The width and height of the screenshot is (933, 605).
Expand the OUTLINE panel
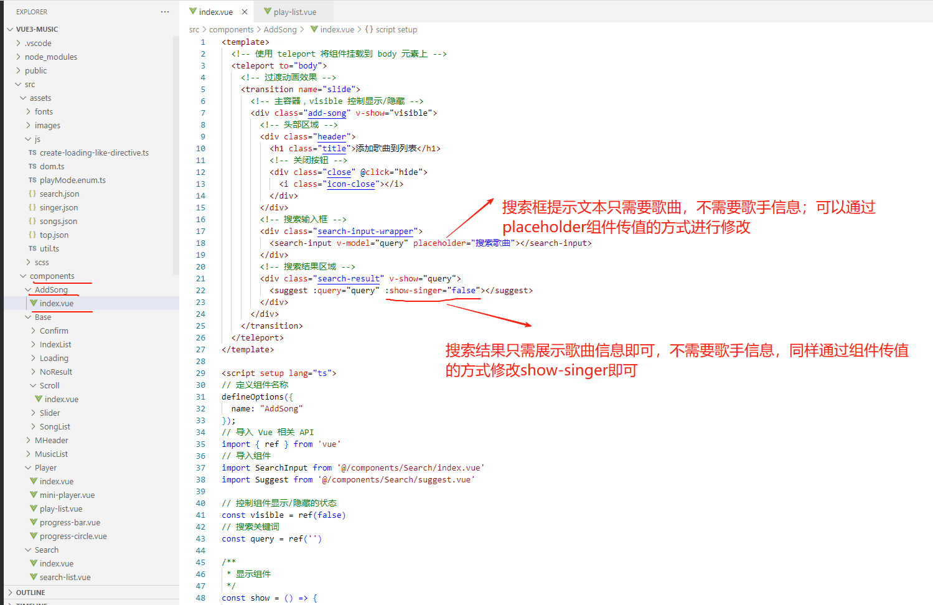[10, 593]
